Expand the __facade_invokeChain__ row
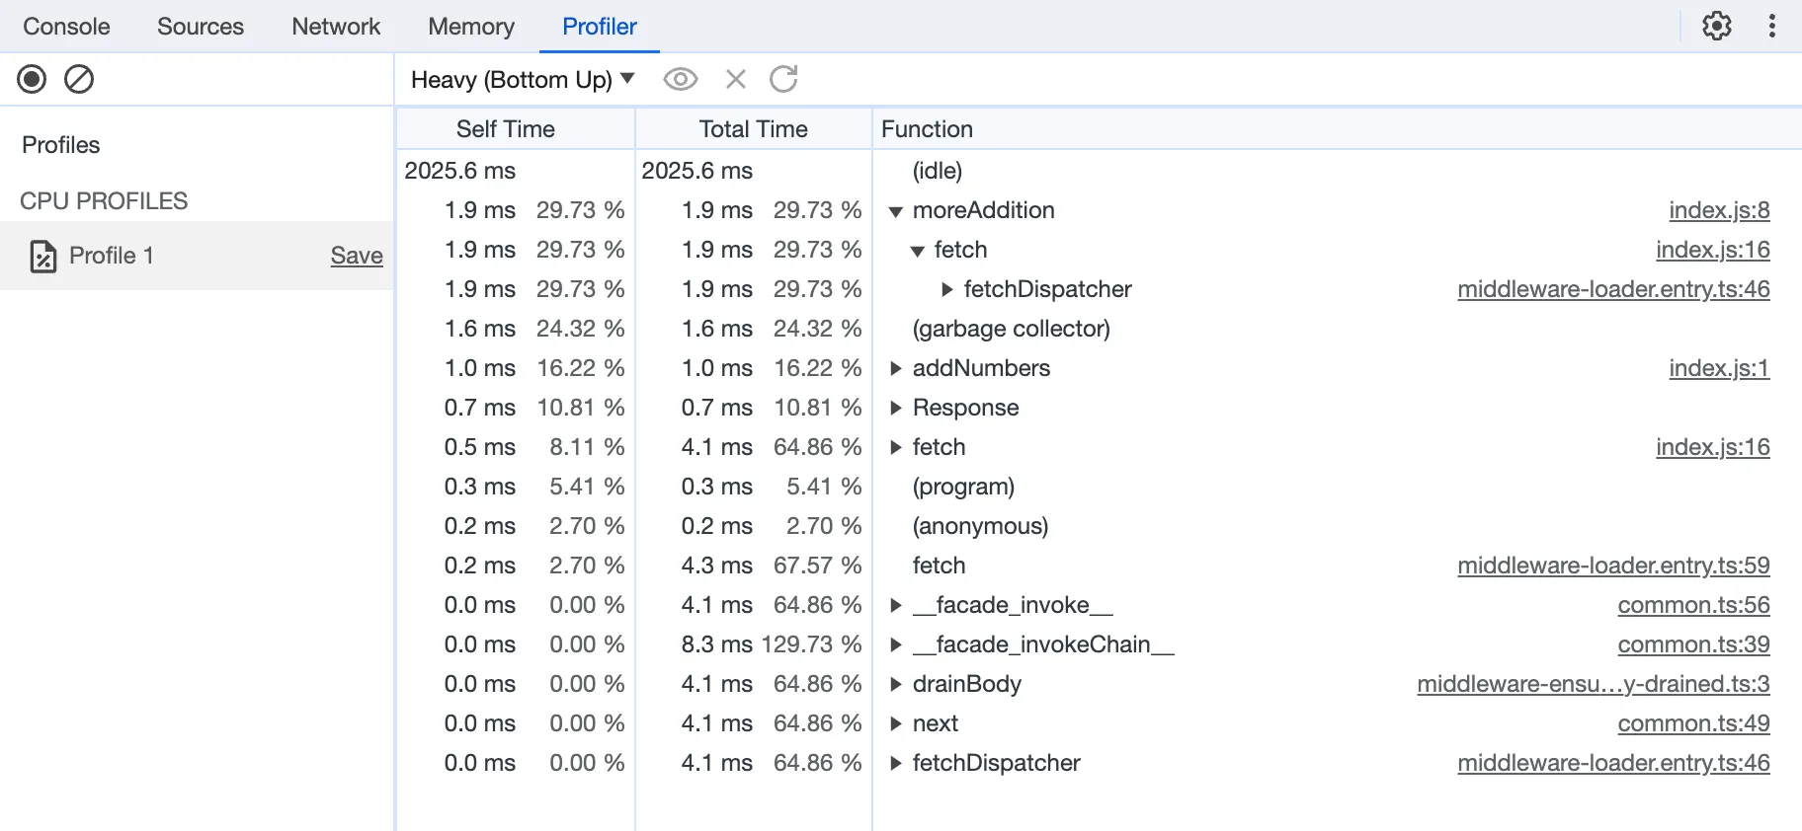Screen dimensions: 1802x831 coord(895,644)
